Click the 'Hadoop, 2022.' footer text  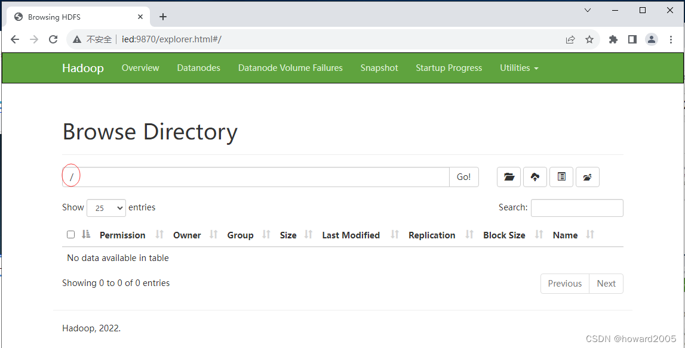(91, 328)
